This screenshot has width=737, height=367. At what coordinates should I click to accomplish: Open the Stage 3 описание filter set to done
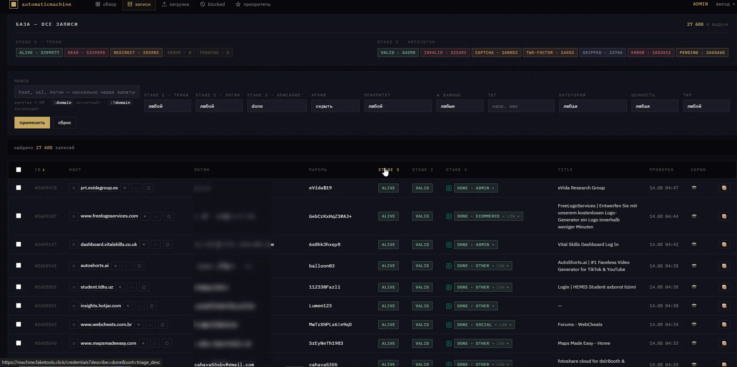[277, 106]
